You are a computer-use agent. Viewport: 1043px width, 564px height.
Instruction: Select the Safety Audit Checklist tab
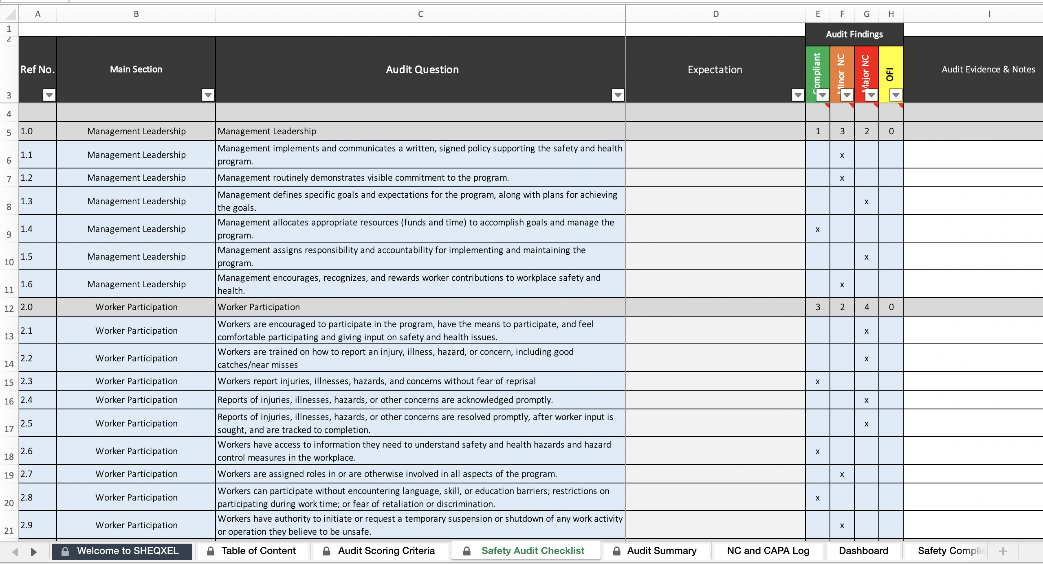click(526, 551)
